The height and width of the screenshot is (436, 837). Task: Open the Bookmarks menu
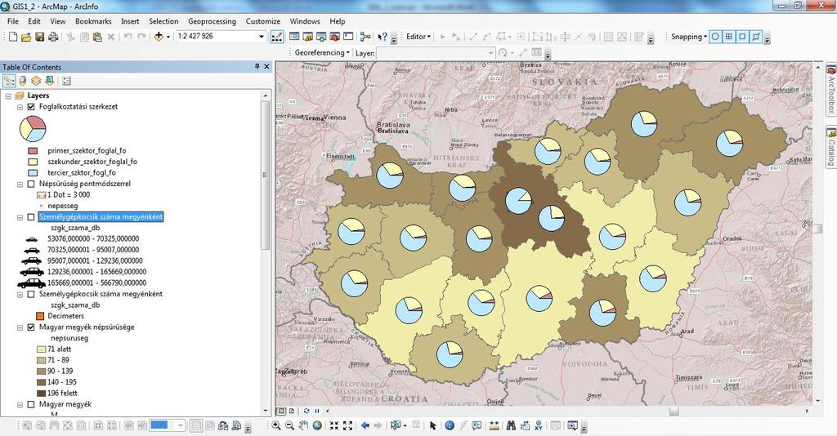pyautogui.click(x=93, y=21)
